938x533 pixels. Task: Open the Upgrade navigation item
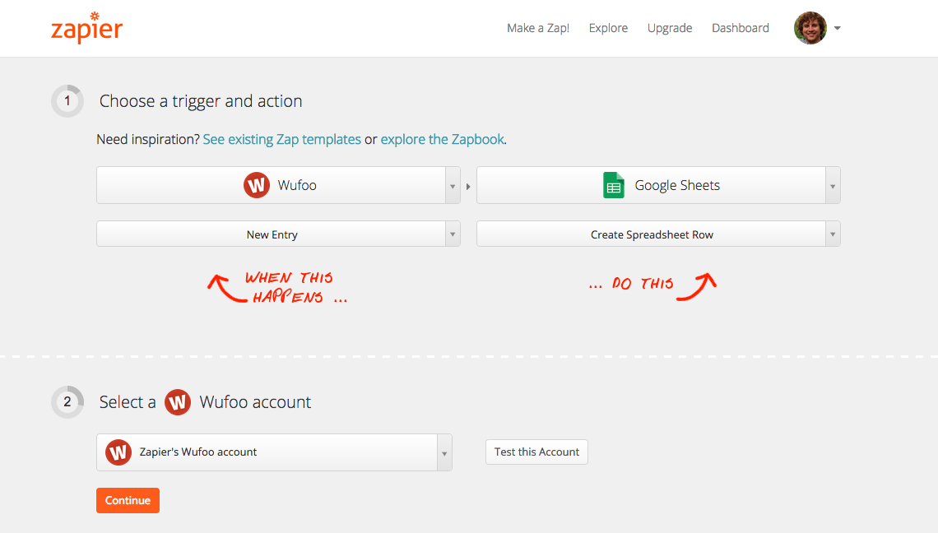tap(670, 28)
